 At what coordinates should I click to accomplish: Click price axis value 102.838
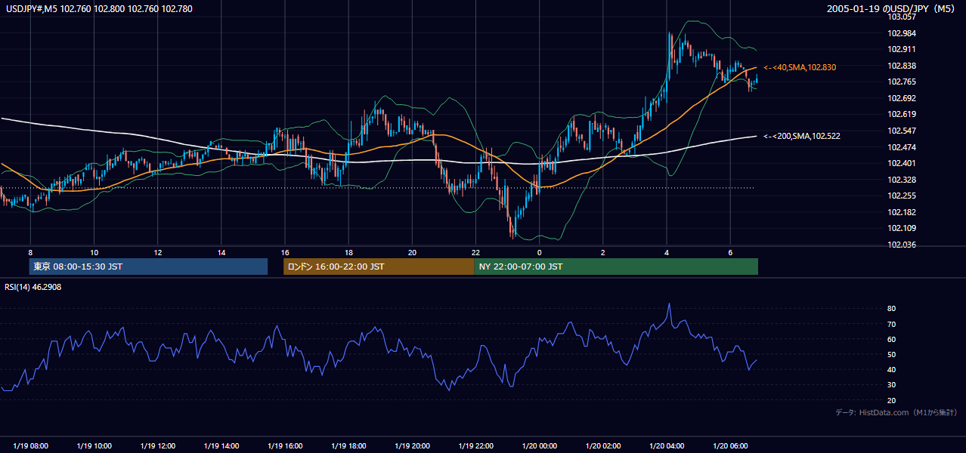[x=901, y=66]
